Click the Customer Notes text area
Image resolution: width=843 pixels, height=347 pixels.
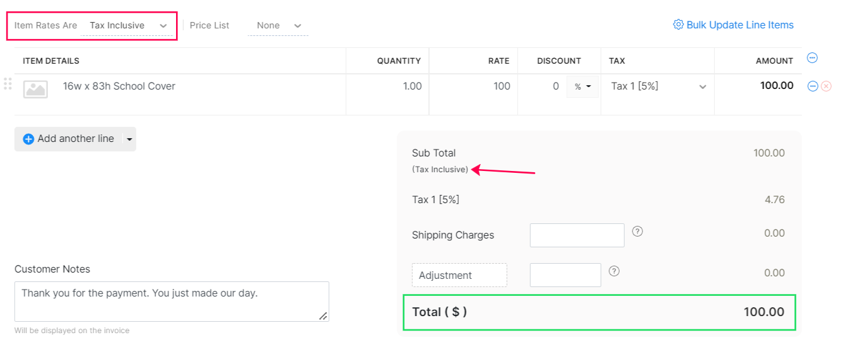tap(172, 302)
